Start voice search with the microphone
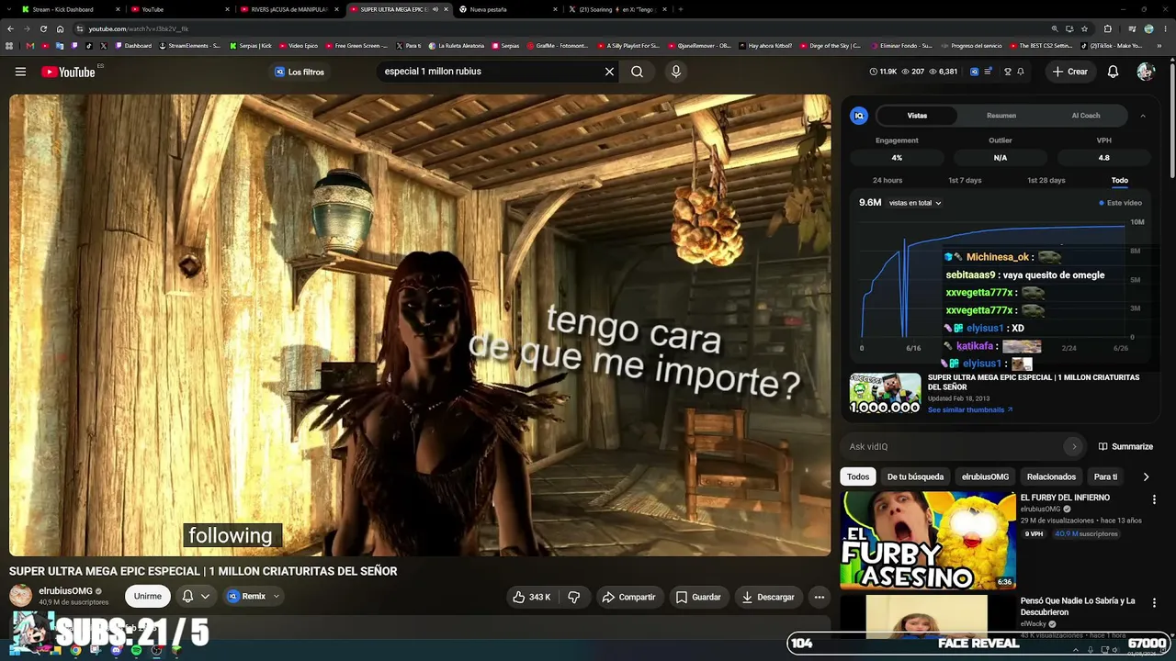Screen dimensions: 1176x661 (676, 72)
